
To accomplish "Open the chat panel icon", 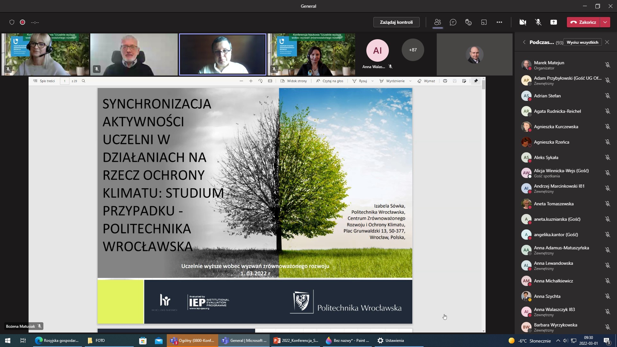I will [x=453, y=22].
